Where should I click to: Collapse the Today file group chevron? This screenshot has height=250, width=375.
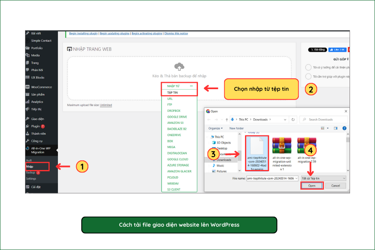(245, 132)
